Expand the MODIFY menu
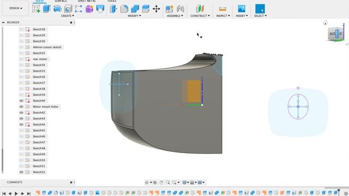Screen dimensions: 349x196 tap(134, 16)
